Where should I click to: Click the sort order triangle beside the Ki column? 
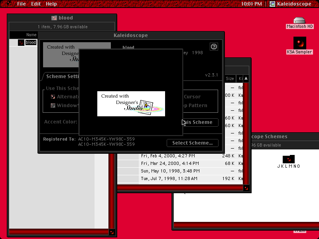tap(246, 78)
